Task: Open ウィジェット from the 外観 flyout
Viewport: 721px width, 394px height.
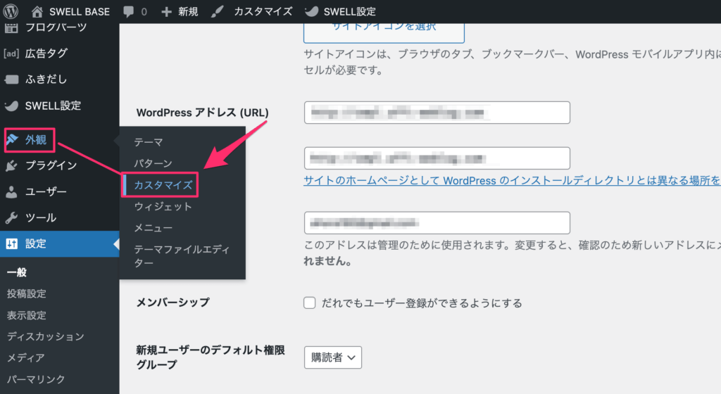Action: [x=163, y=207]
